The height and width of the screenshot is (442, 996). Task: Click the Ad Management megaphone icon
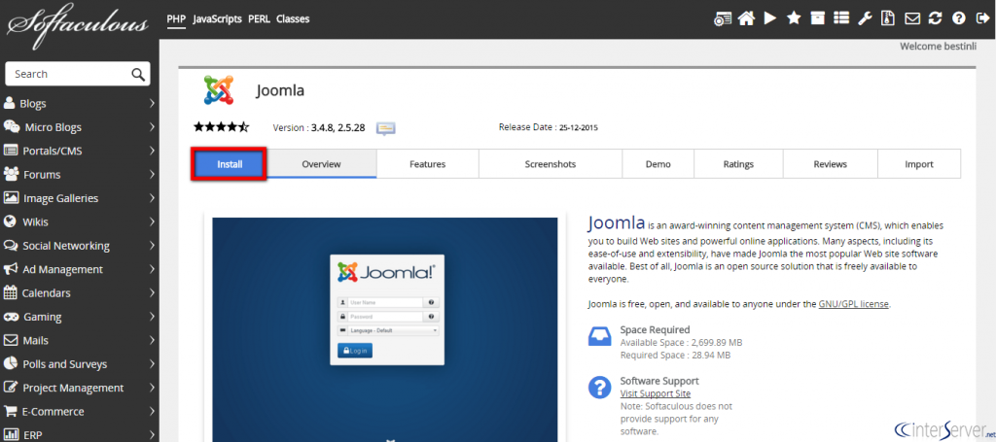(10, 269)
